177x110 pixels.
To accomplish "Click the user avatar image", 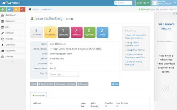I will tap(155, 3).
